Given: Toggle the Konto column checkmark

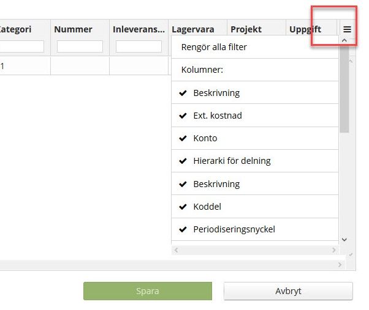Looking at the screenshot, I should [205, 138].
